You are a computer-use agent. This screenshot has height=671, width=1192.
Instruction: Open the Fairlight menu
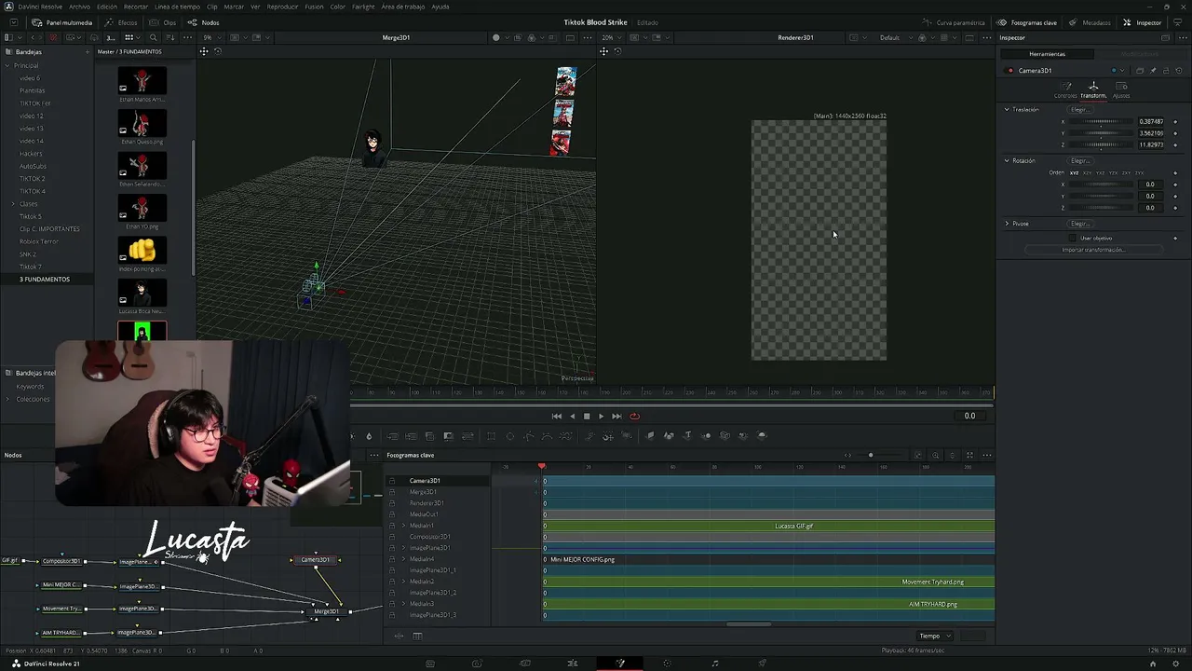(x=363, y=7)
